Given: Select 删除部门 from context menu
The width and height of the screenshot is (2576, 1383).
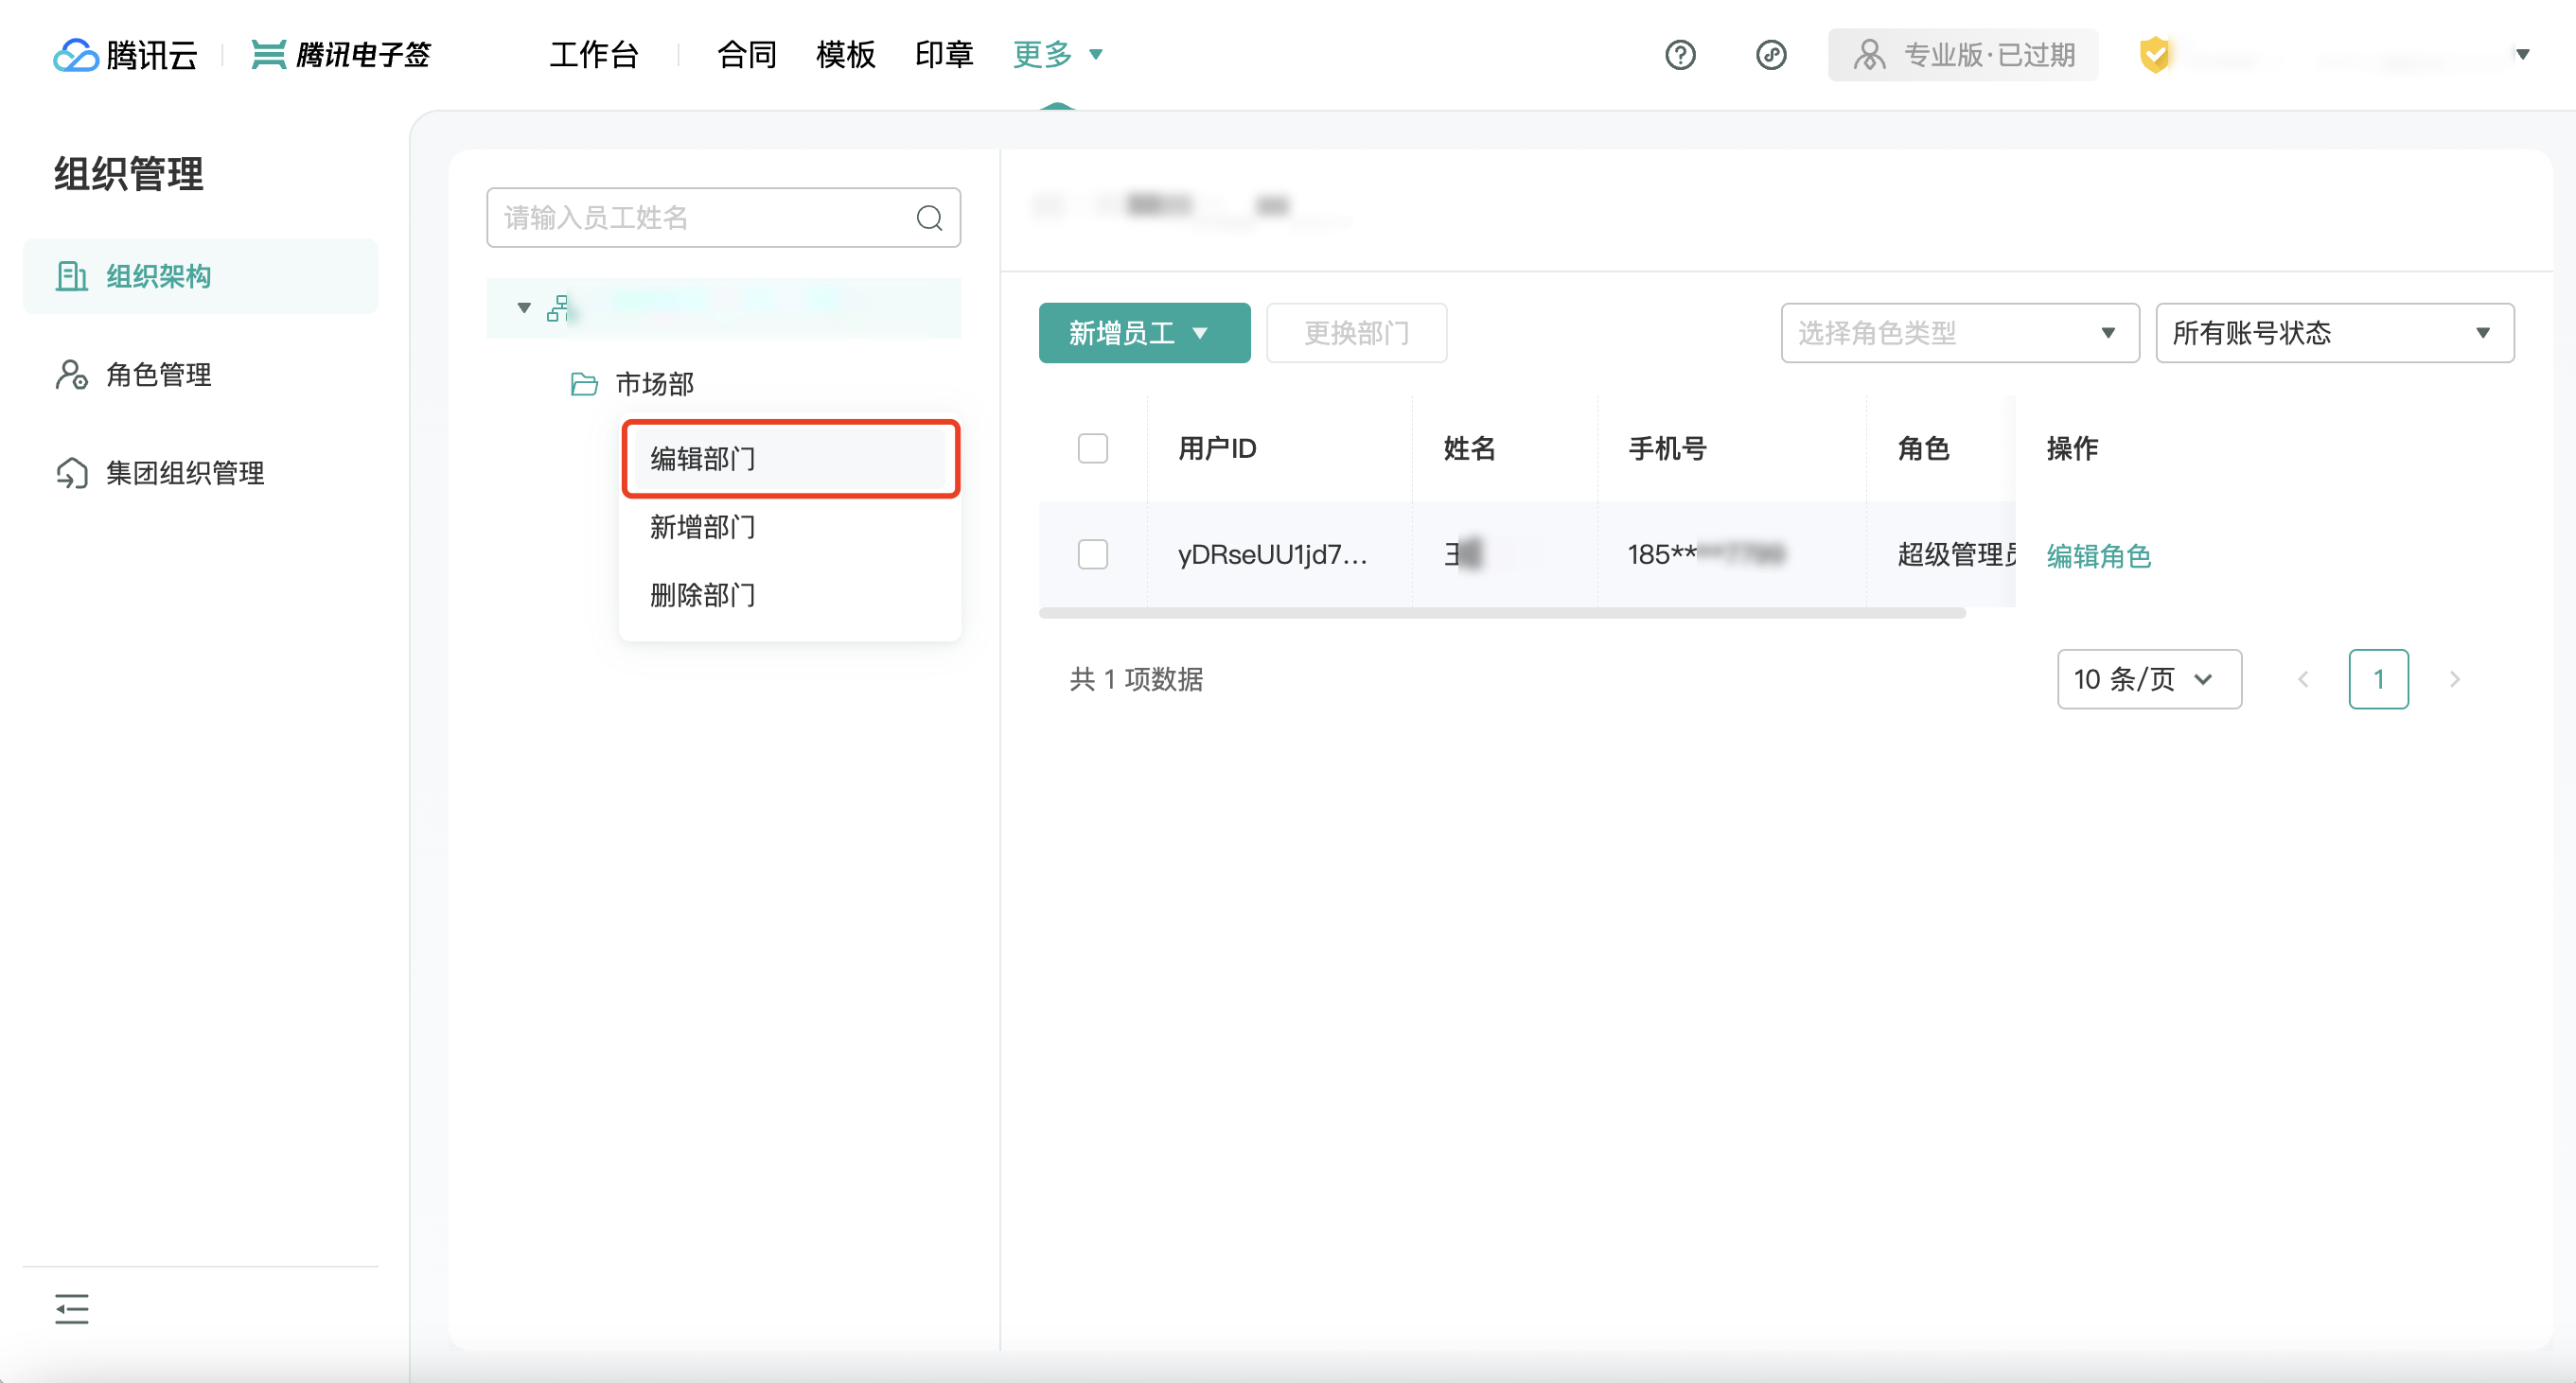Looking at the screenshot, I should (790, 595).
